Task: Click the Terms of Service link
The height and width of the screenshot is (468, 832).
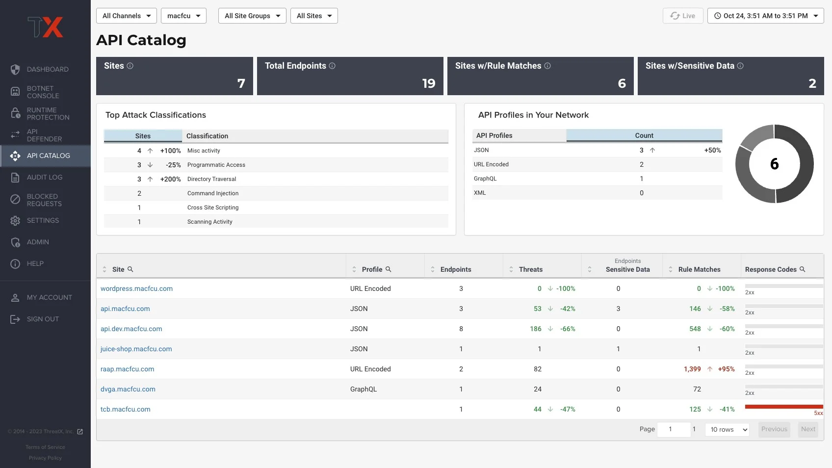Action: [x=45, y=447]
